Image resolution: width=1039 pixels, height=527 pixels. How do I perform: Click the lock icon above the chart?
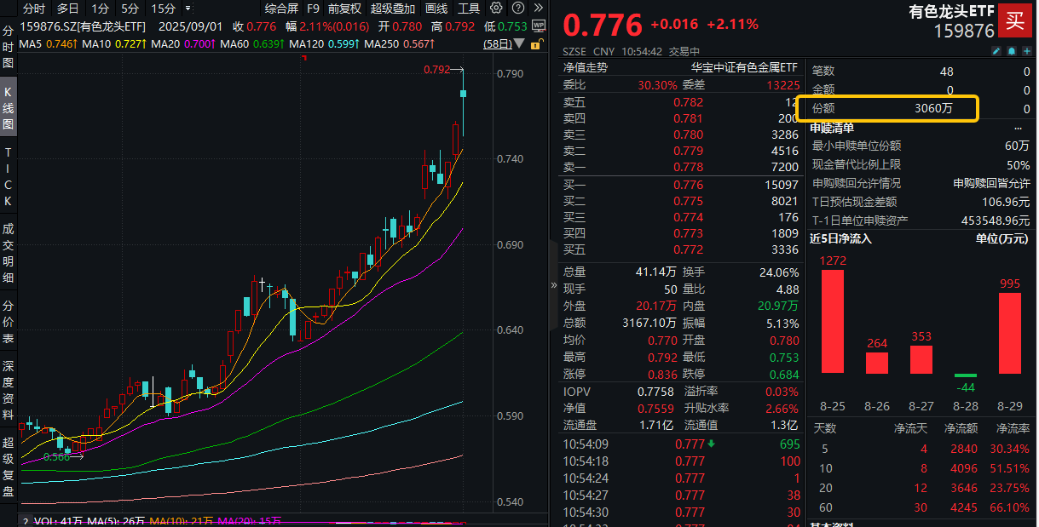tap(535, 44)
